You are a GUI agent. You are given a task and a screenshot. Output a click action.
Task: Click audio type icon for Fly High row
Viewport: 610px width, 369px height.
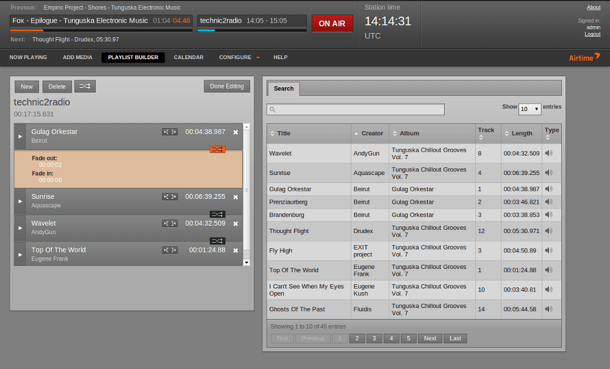(548, 251)
